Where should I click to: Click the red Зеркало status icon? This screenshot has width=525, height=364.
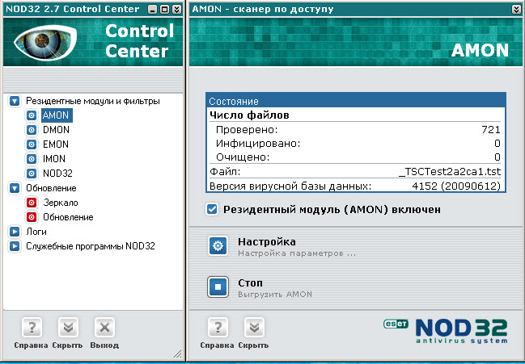32,203
